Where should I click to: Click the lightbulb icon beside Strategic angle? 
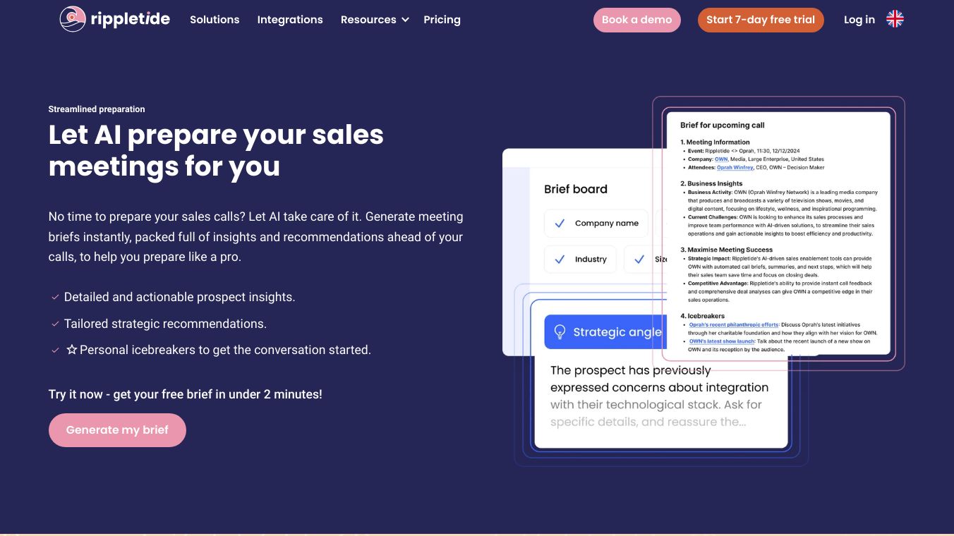560,332
